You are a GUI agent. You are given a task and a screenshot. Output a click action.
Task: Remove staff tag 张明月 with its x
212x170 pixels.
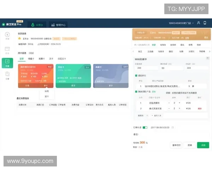147,115
